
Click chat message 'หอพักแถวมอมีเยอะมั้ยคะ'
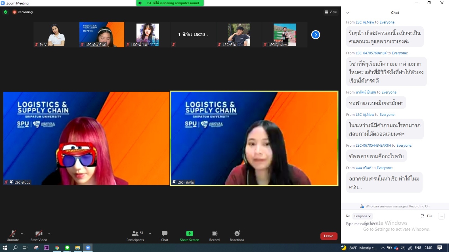376,103
